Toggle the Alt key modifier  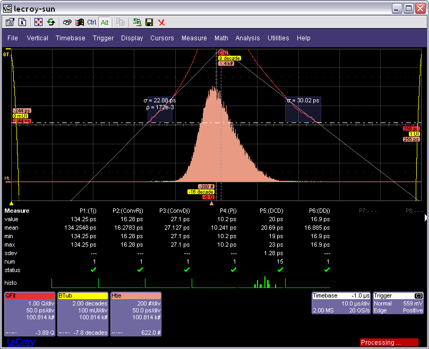point(105,22)
